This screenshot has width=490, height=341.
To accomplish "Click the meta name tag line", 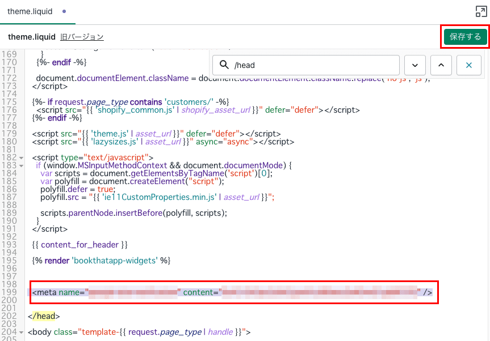I will click(232, 292).
